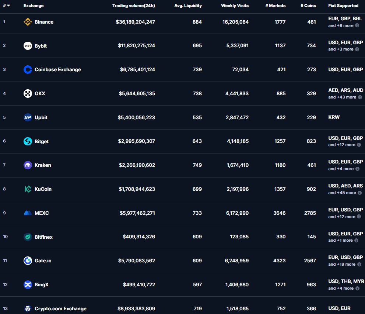
Task: Click the Coinbase Exchange logo icon
Action: point(28,70)
